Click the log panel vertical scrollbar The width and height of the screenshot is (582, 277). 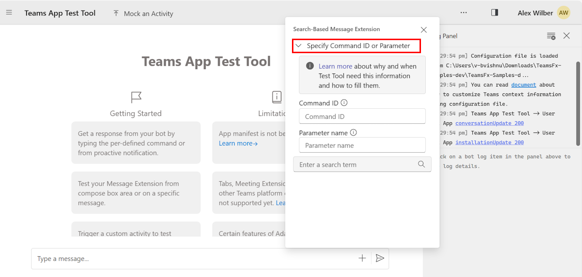[578, 103]
